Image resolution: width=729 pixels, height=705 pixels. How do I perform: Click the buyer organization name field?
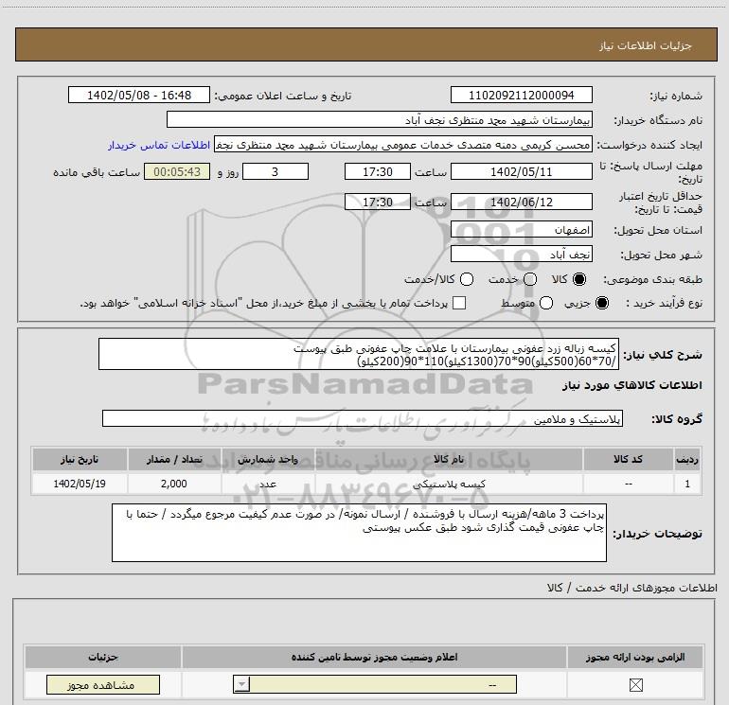pos(380,119)
